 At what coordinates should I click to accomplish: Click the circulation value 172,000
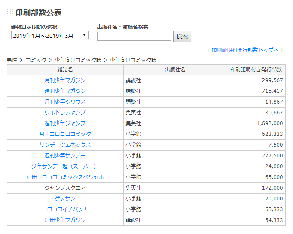coord(272,188)
